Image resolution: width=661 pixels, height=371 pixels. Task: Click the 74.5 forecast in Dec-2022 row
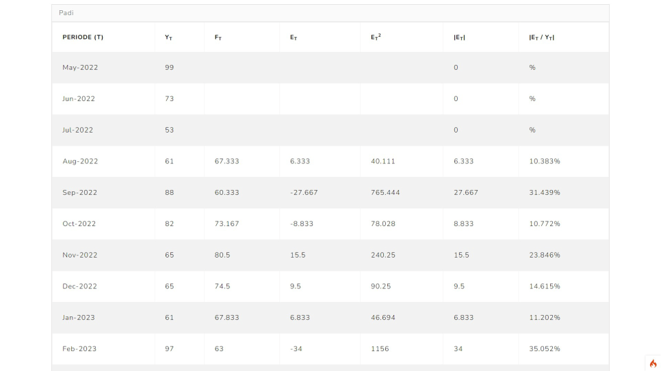pos(222,286)
